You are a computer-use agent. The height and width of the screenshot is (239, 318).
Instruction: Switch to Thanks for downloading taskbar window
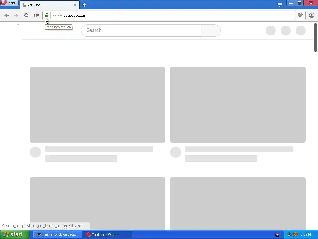pyautogui.click(x=57, y=235)
